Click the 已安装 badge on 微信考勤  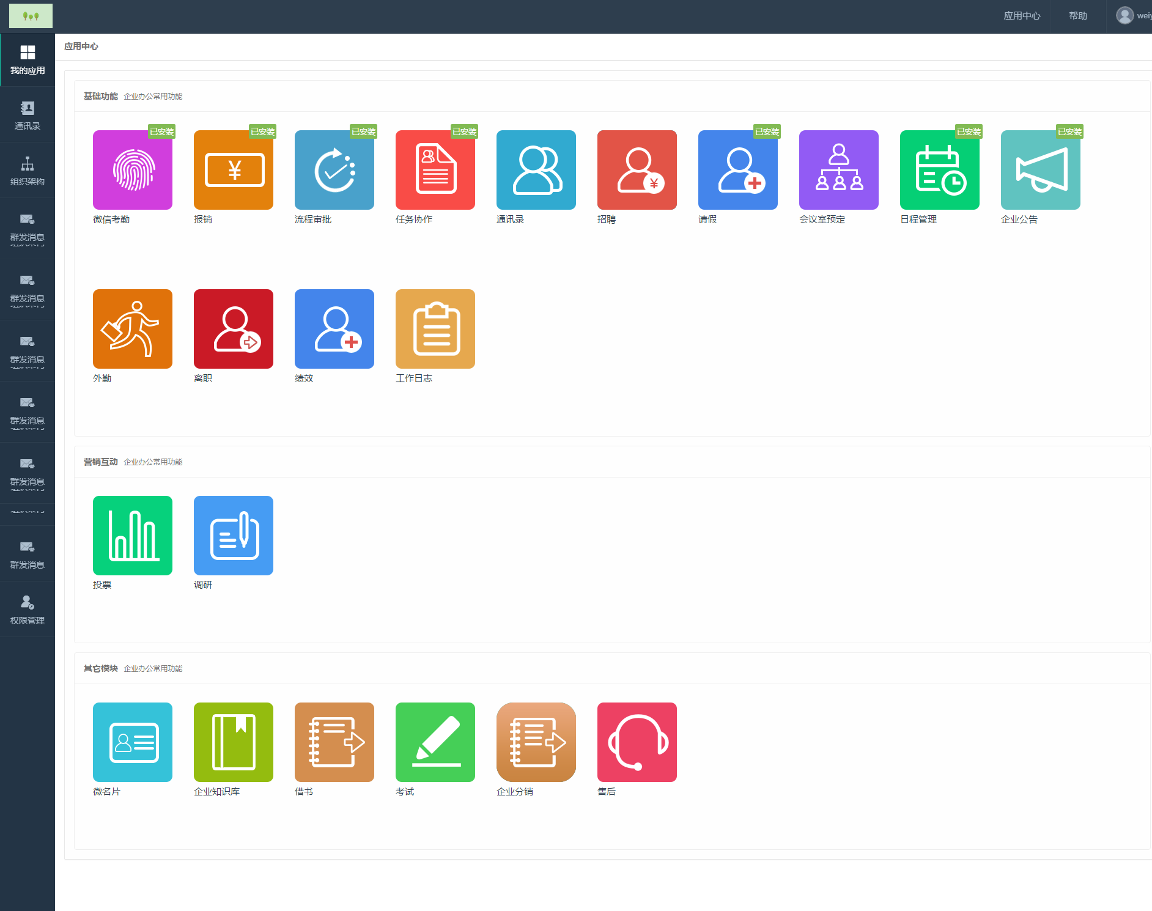162,131
